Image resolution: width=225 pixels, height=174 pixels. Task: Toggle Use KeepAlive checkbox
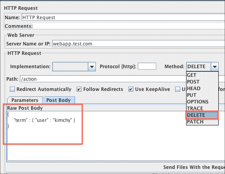coord(131,89)
